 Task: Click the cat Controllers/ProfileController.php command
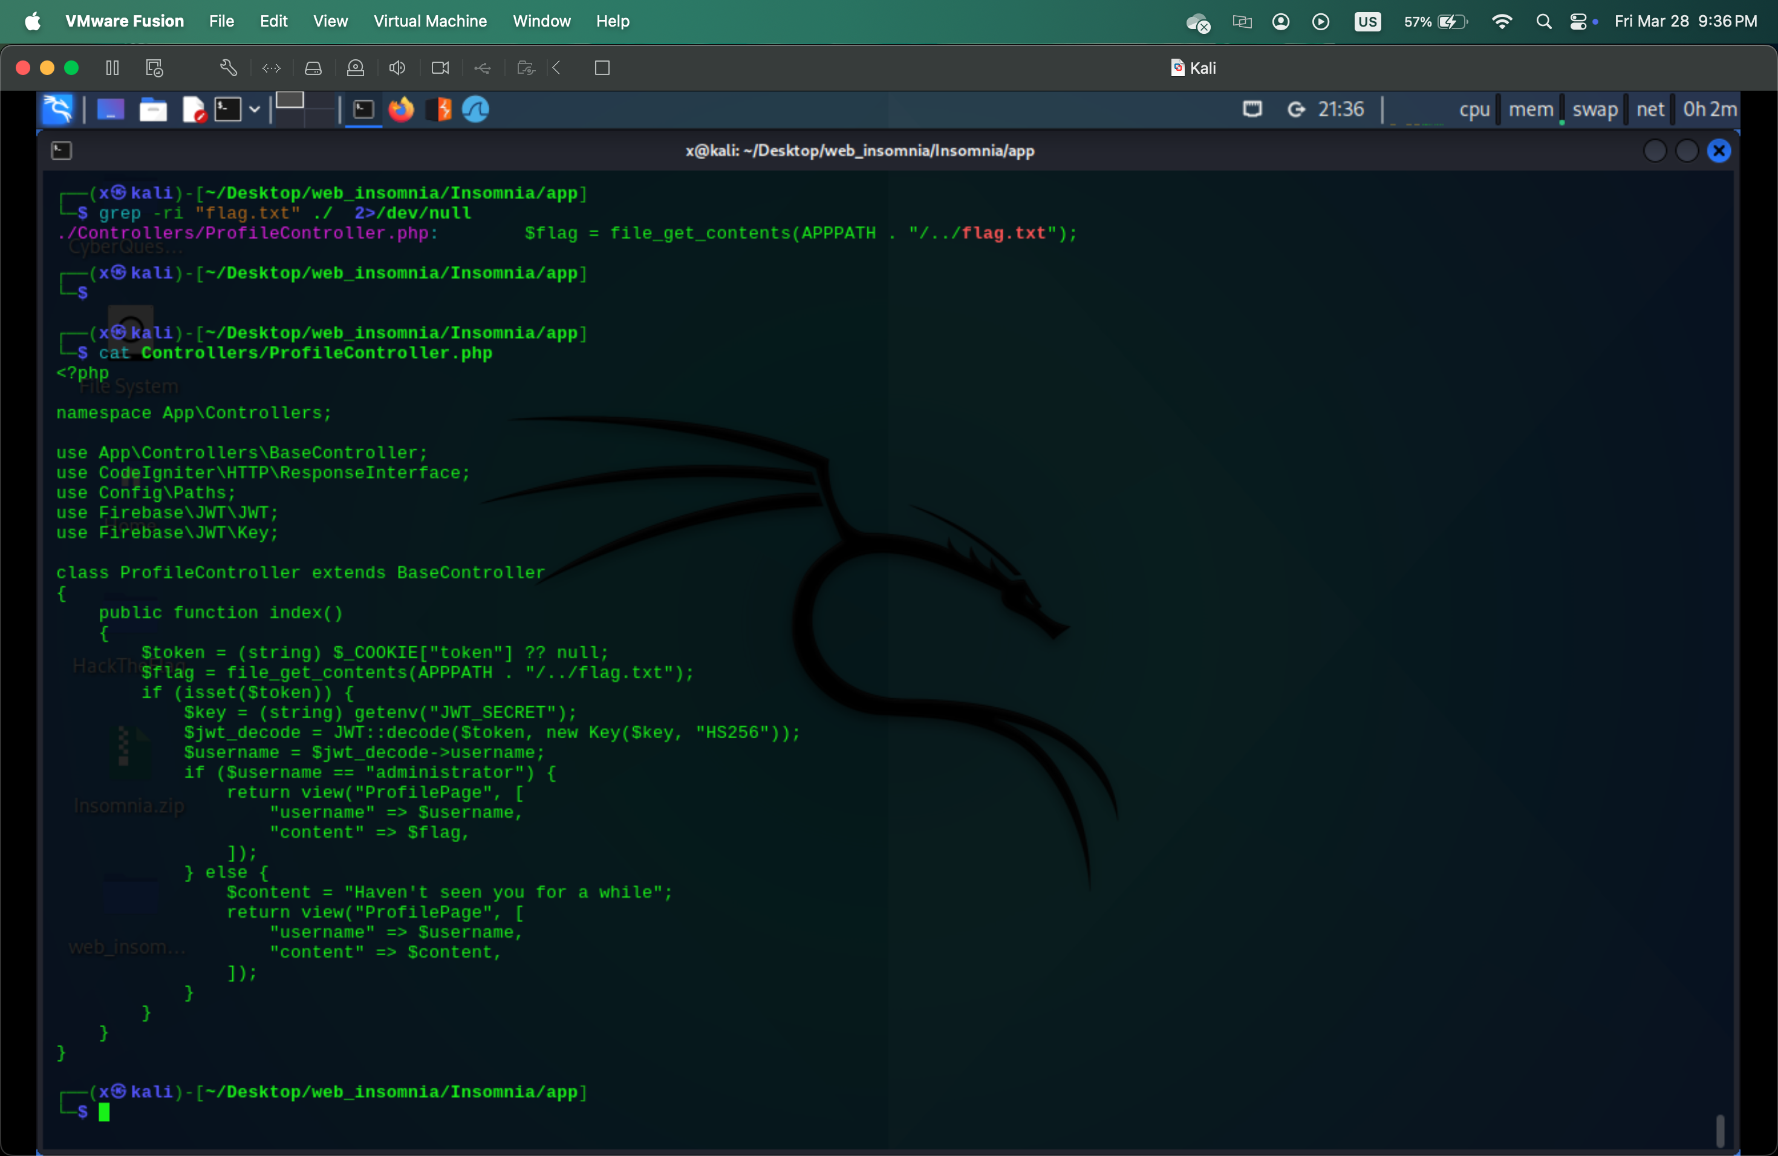(x=295, y=352)
